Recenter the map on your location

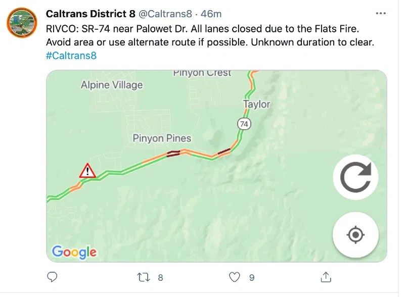click(x=355, y=234)
